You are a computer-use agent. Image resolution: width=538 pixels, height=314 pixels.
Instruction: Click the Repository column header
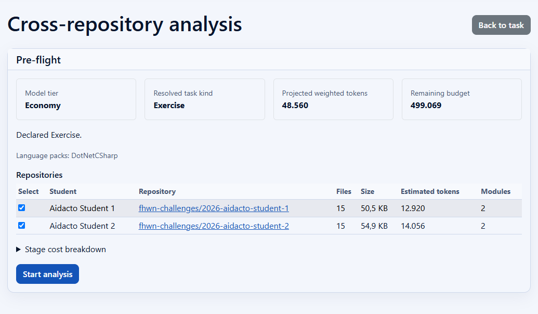tap(157, 191)
